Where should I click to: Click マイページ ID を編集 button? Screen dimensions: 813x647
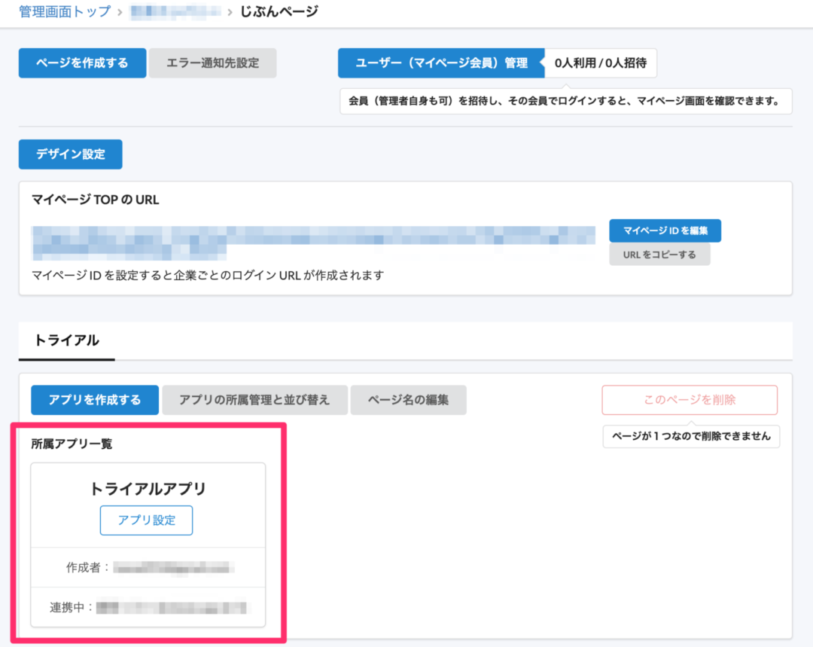665,230
